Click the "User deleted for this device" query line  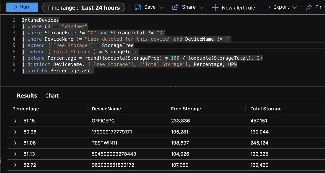tap(126, 39)
